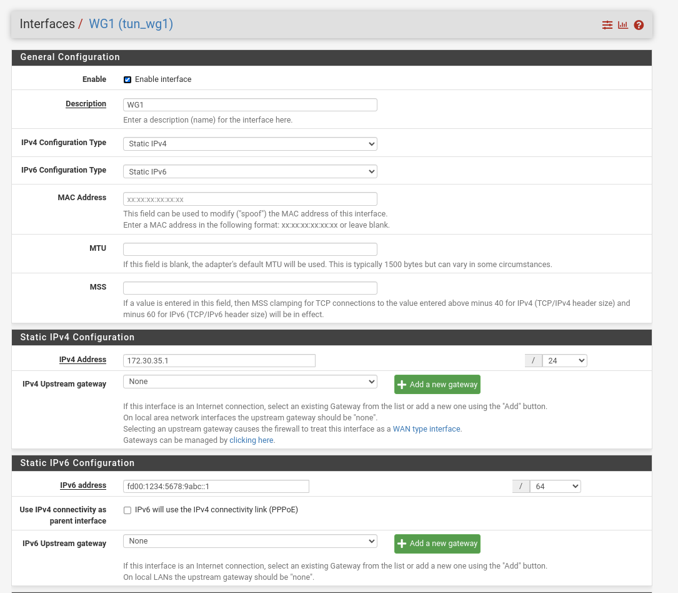Open the IPv4 subnet prefix 24 dropdown
Screen dimensions: 678x593
coord(564,360)
